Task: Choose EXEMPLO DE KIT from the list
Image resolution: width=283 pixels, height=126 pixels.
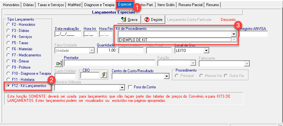Action: coord(174,40)
